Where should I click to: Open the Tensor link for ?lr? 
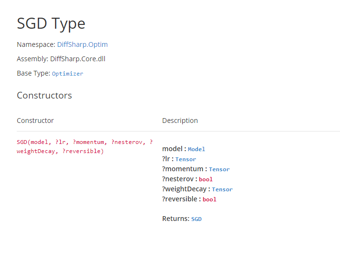(186, 159)
